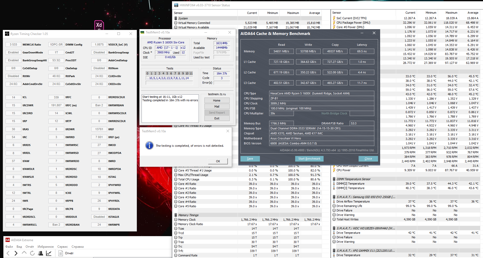This screenshot has width=483, height=258.
Task: Click the CPU Package Power lightning icon
Action: click(x=334, y=23)
